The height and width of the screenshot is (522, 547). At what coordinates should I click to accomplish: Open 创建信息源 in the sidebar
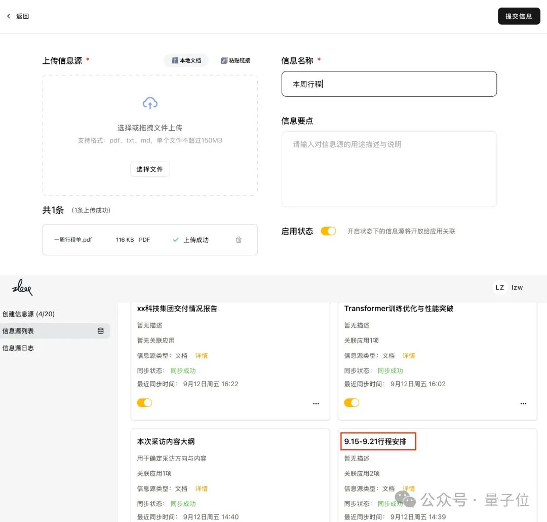(28, 314)
